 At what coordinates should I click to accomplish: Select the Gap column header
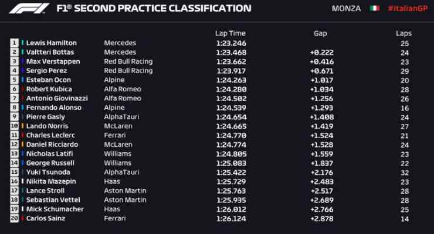tap(320, 33)
